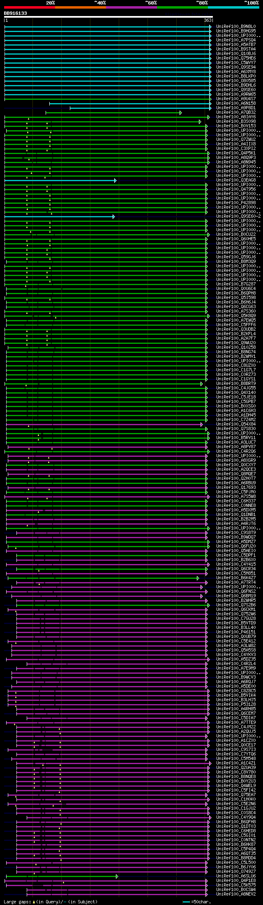263x905 pixels.
Task: Select UniRef100_A7S5W8 hit label
Action: [x=236, y=497]
